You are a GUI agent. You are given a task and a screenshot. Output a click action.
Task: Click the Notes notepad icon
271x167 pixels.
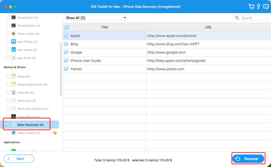(14, 76)
